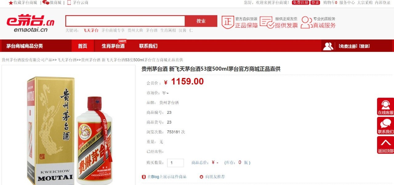
Task: Click the 返回顶部 up-arrow button
Action: pyautogui.click(x=385, y=145)
